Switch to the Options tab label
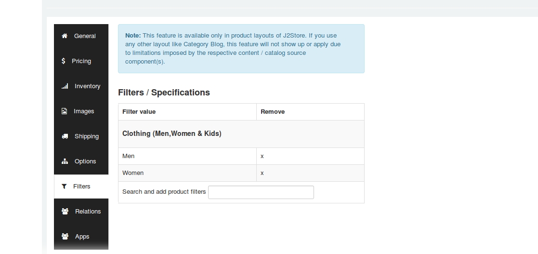 click(85, 161)
